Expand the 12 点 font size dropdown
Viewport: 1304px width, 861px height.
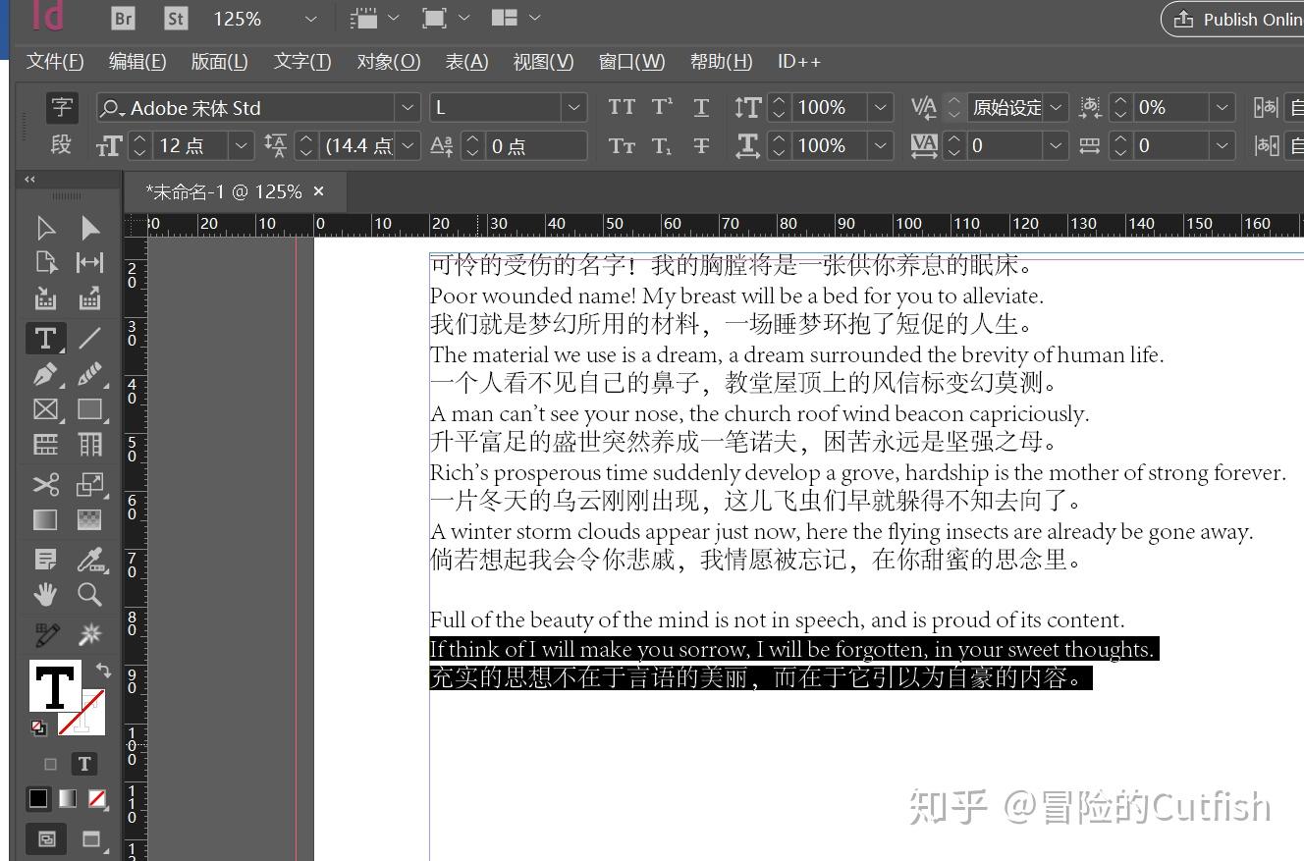242,146
